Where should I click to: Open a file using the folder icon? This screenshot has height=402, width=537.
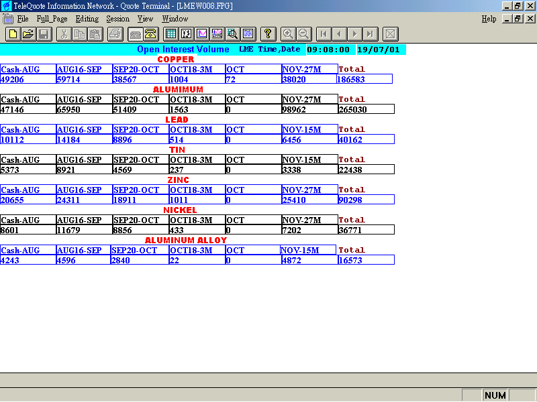point(28,34)
